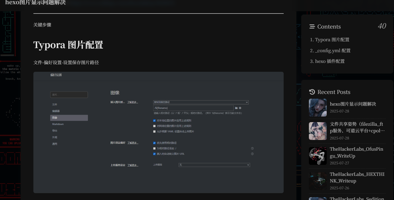This screenshot has height=200, width=394.
Task: Click thumbnail of TheHackerLabs_OfusPingu_WriteUp post
Action: 318,156
